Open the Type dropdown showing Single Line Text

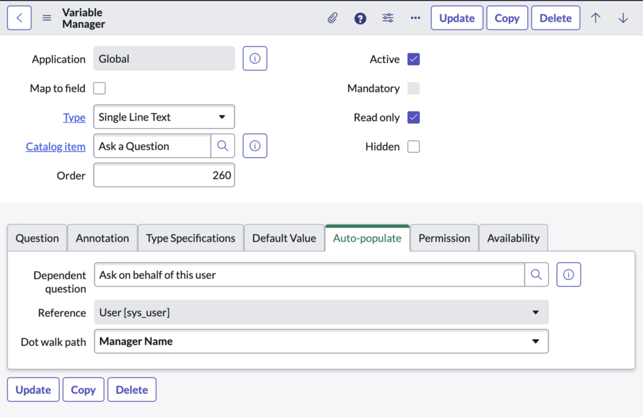pyautogui.click(x=163, y=117)
